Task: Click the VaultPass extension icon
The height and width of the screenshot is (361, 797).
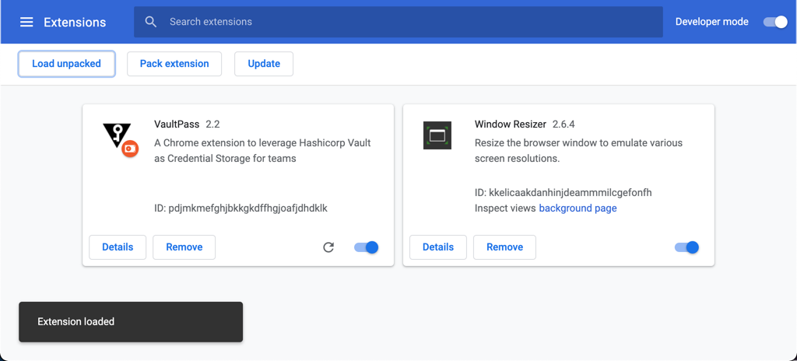Action: tap(120, 138)
